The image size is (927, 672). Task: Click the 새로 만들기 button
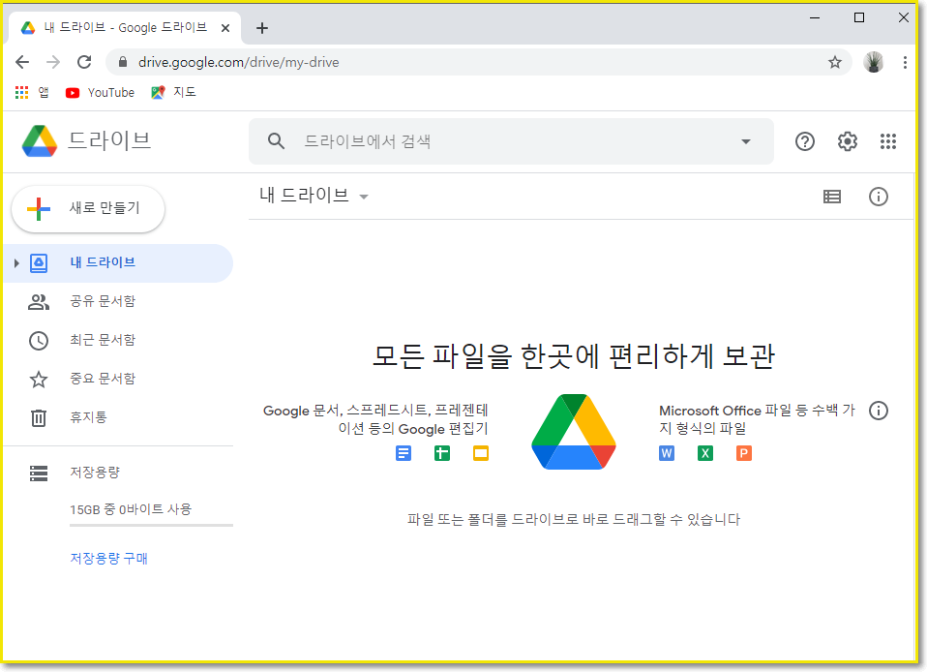[88, 209]
